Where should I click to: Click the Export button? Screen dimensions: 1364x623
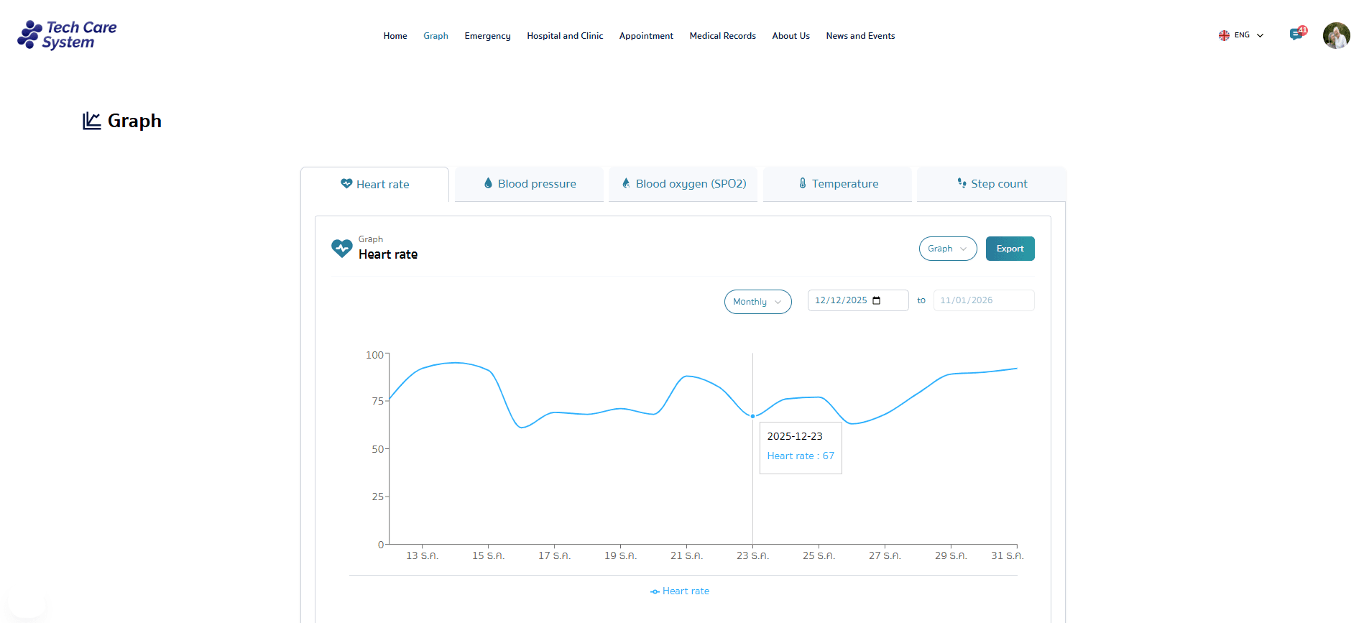[1010, 249]
